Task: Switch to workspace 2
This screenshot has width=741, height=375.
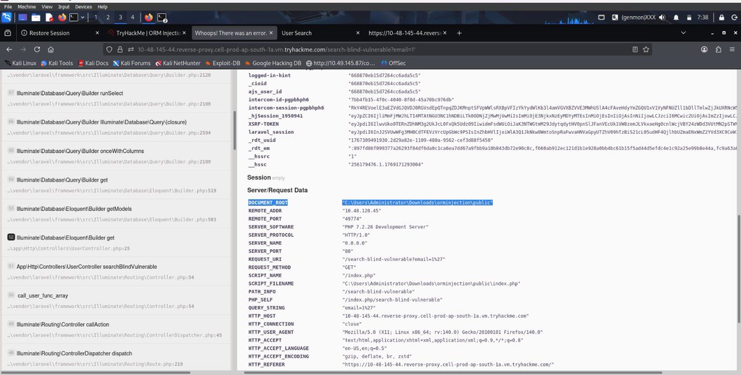Action: tap(108, 17)
